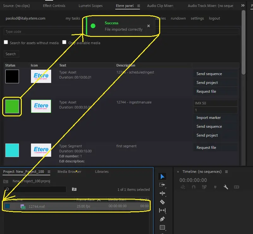
Task: Click Import marker for asset 12744
Action: point(208,118)
